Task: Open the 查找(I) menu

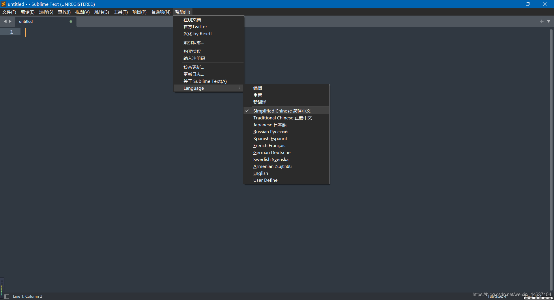Action: [x=64, y=12]
